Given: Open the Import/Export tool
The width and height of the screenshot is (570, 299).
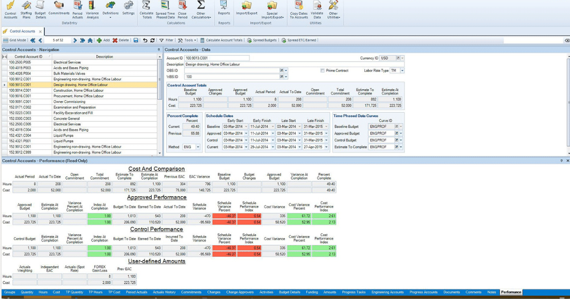Looking at the screenshot, I should (246, 8).
